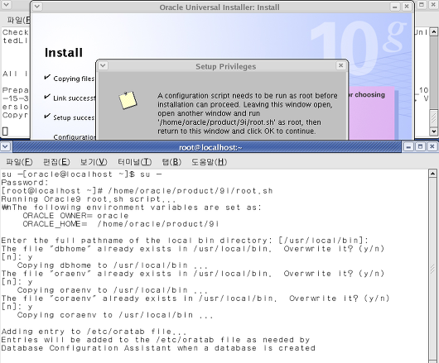Open the File (파일) menu in root terminal

[x=19, y=162]
